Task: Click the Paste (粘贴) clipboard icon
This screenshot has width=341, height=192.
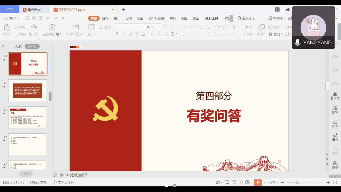Action: (x=7, y=27)
